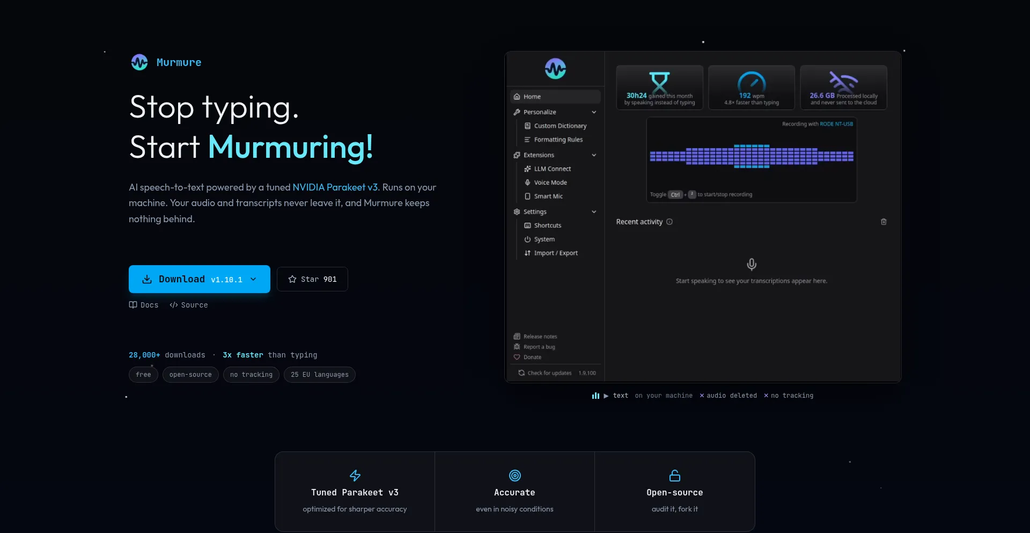Click the Murmure logo icon in the page header
1030x533 pixels.
139,62
